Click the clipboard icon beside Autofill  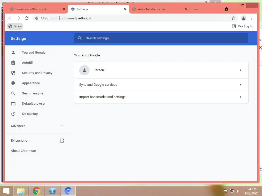13,63
